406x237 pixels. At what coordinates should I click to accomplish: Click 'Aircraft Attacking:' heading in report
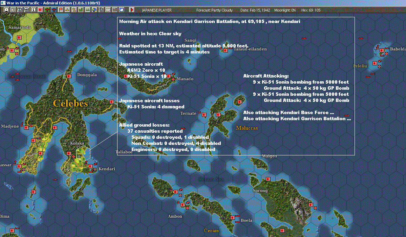(266, 76)
